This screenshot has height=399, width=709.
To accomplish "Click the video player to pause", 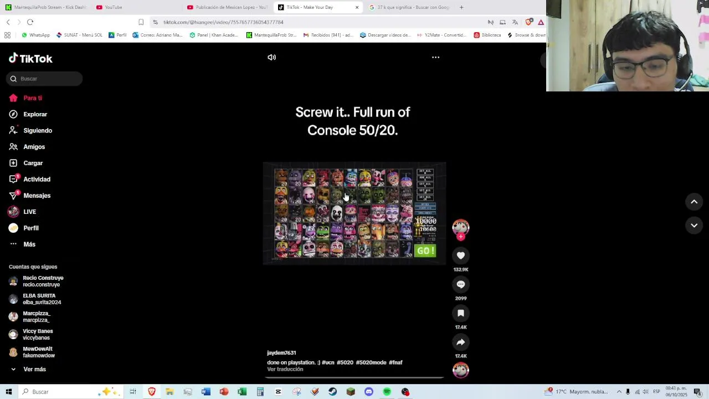I will 354,213.
